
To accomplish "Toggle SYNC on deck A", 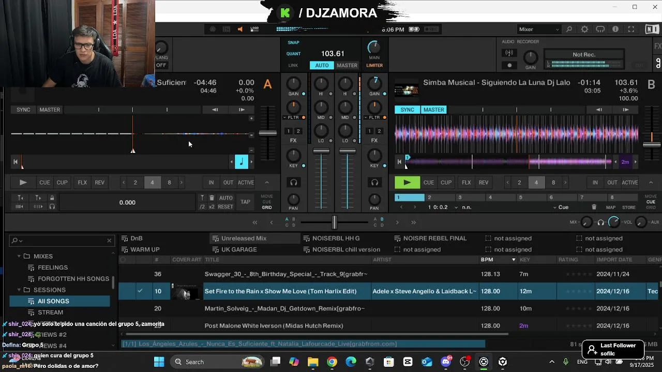I will pyautogui.click(x=23, y=110).
